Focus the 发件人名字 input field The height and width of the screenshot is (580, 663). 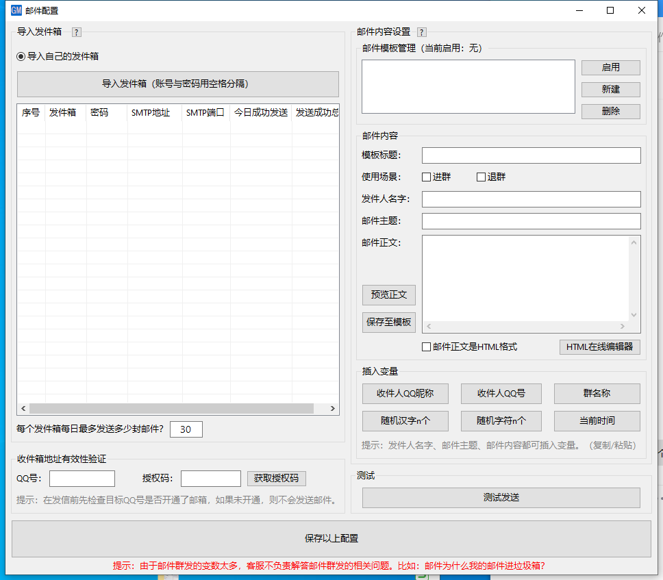point(531,199)
